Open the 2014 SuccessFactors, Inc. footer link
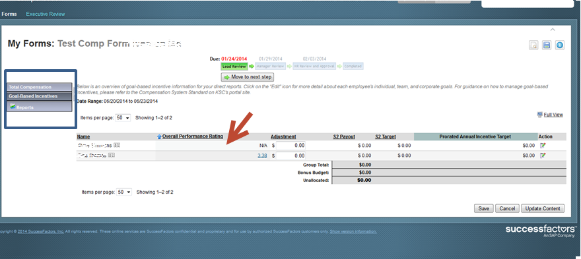This screenshot has width=581, height=259. pos(41,231)
